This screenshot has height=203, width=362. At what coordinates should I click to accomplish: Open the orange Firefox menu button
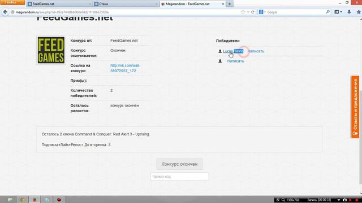(x=12, y=2)
